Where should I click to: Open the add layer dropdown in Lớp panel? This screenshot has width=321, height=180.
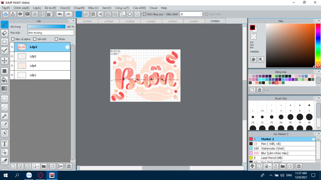36,166
